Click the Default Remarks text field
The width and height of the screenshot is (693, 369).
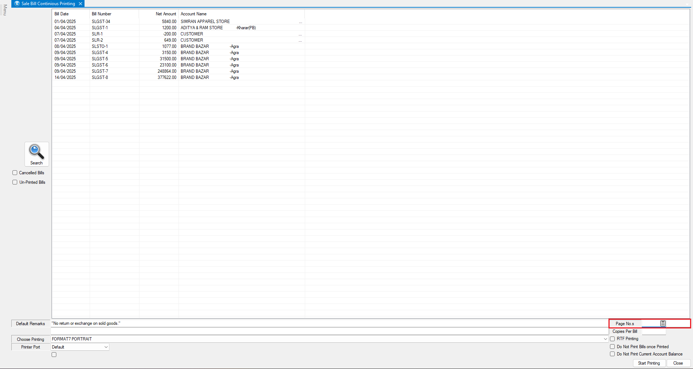(329, 323)
